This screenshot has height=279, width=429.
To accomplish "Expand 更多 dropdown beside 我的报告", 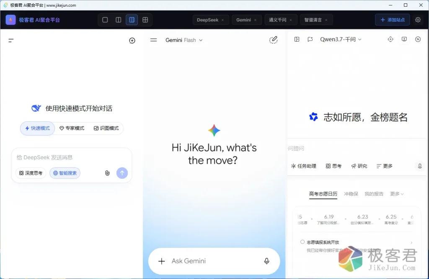I will (397, 194).
